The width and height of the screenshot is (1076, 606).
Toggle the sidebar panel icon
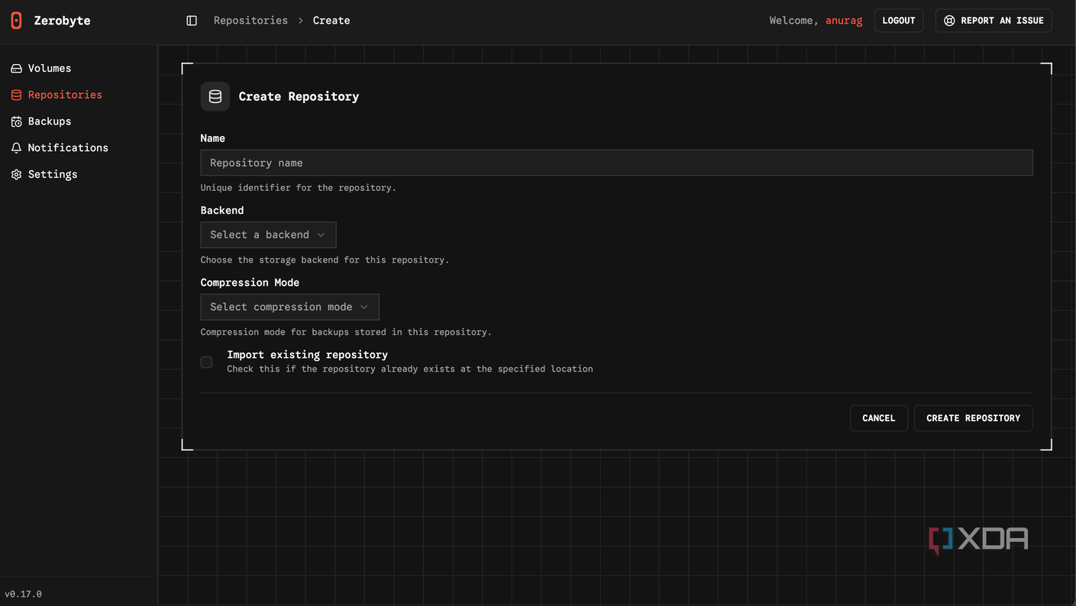192,21
